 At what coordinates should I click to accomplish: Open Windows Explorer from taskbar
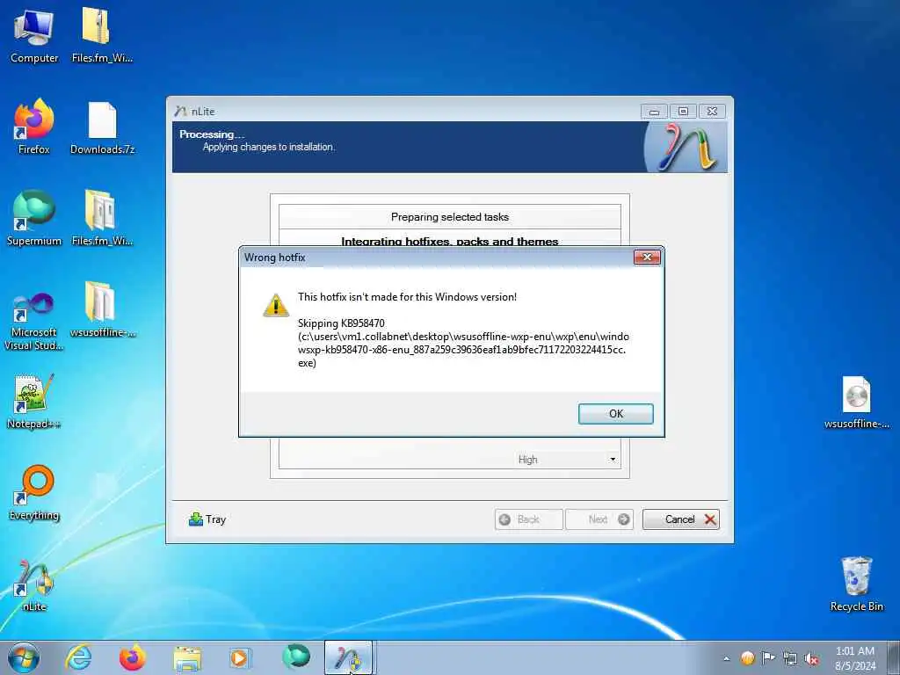click(187, 657)
